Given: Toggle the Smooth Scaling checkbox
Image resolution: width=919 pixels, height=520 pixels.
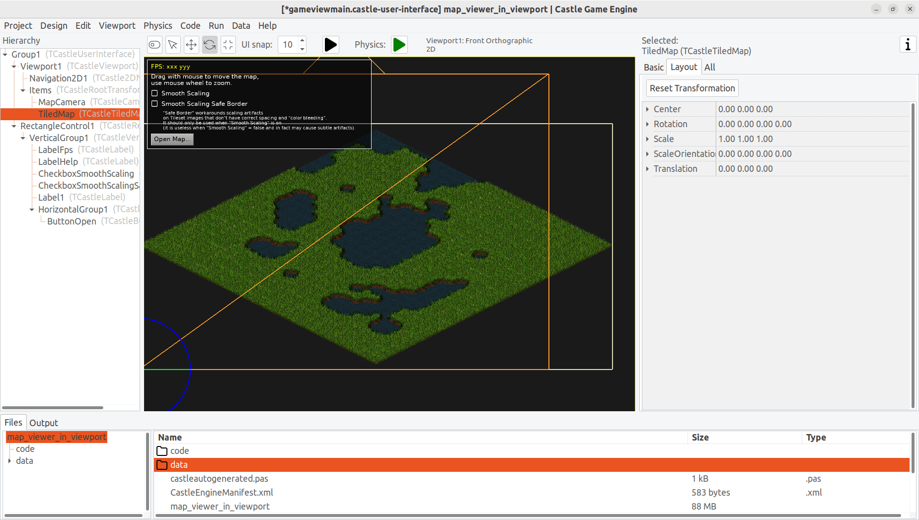Looking at the screenshot, I should click(154, 93).
